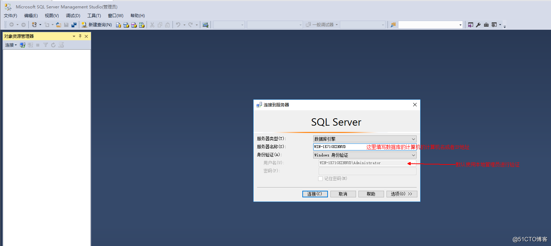Click the Open File folder icon
The height and width of the screenshot is (246, 551).
59,25
